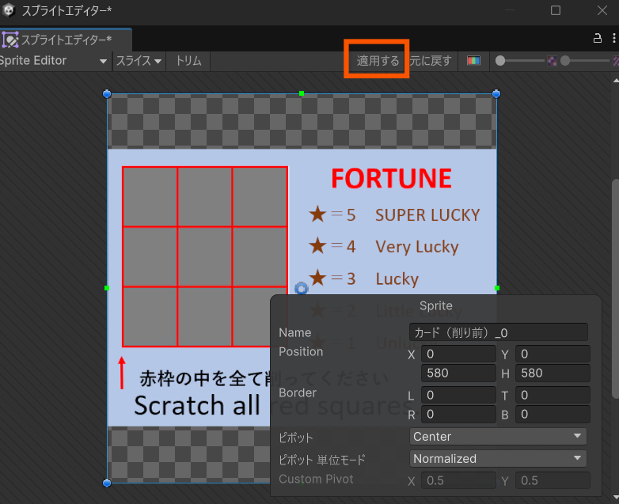Click the right green border handle
This screenshot has height=504, width=619.
497,288
